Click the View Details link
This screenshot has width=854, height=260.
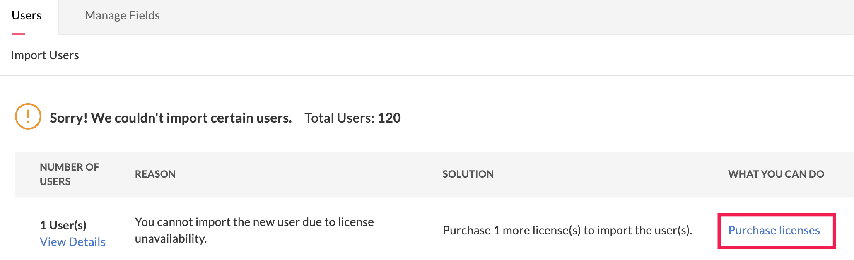coord(72,242)
